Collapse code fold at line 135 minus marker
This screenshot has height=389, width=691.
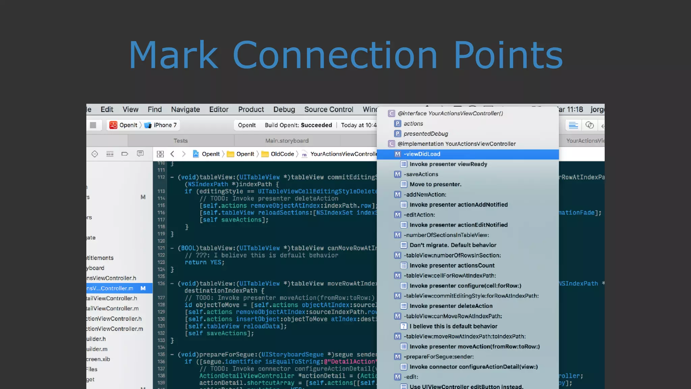tap(172, 355)
